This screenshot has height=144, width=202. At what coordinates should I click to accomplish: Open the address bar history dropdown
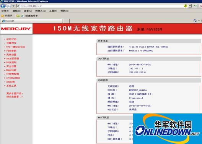pyautogui.click(x=190, y=6)
